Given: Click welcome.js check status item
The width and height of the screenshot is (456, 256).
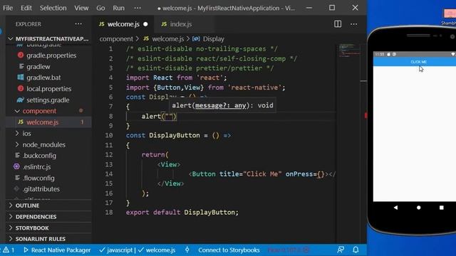Looking at the screenshot, I should point(157,250).
